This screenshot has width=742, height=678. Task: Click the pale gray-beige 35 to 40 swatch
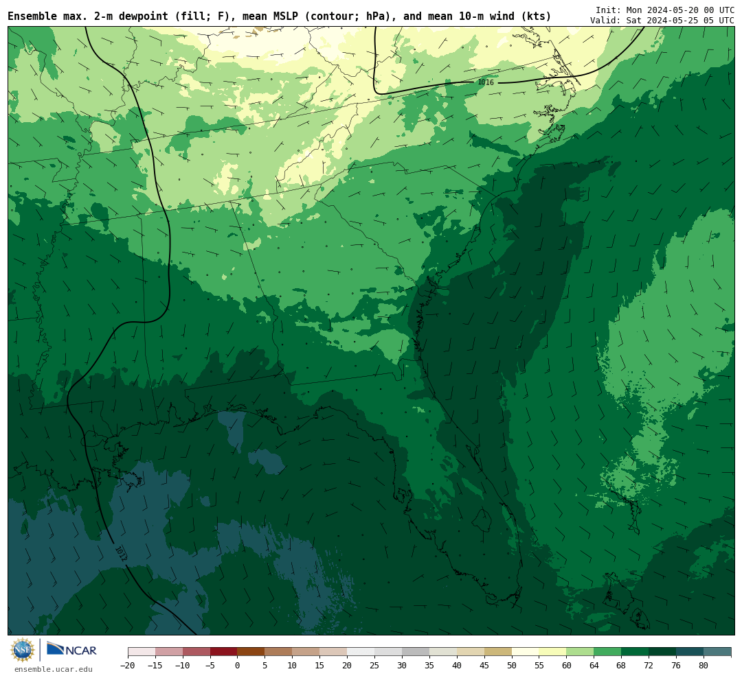tap(443, 652)
